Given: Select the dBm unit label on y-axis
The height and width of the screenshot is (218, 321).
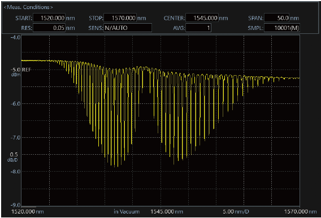Looking at the screenshot, I should pyautogui.click(x=16, y=75).
